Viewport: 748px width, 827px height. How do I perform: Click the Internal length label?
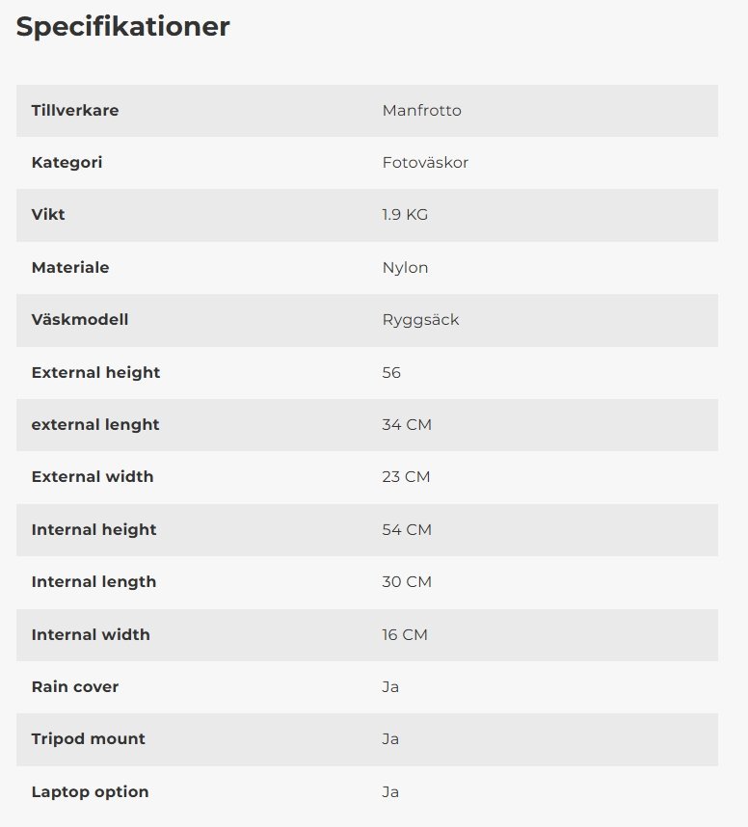(x=93, y=582)
